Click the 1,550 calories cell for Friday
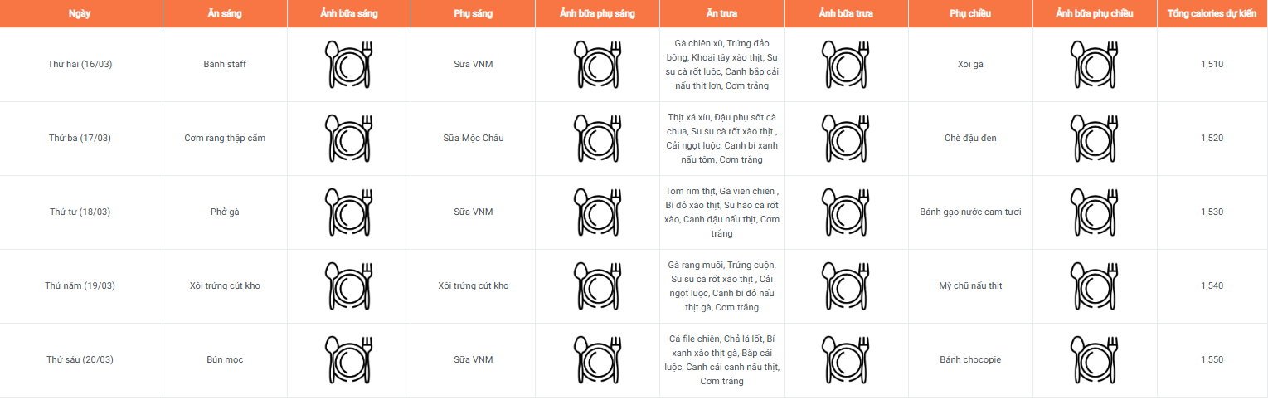The width and height of the screenshot is (1268, 400). coord(1212,359)
